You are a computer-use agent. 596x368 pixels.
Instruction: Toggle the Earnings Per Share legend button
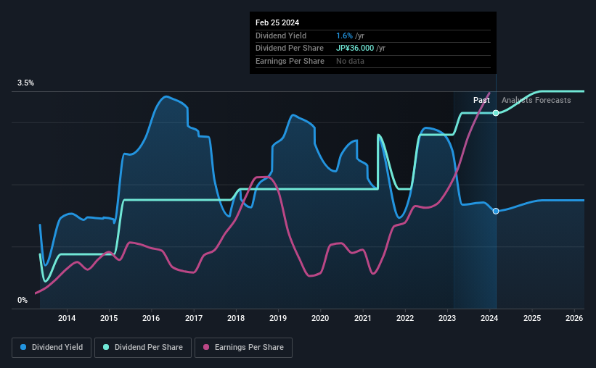pyautogui.click(x=244, y=348)
